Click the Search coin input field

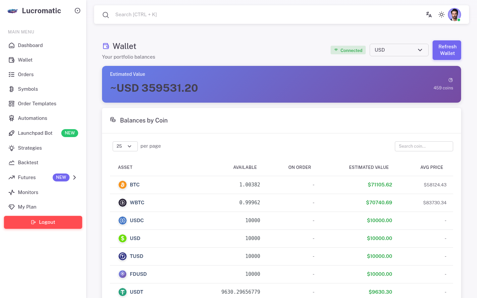[424, 146]
